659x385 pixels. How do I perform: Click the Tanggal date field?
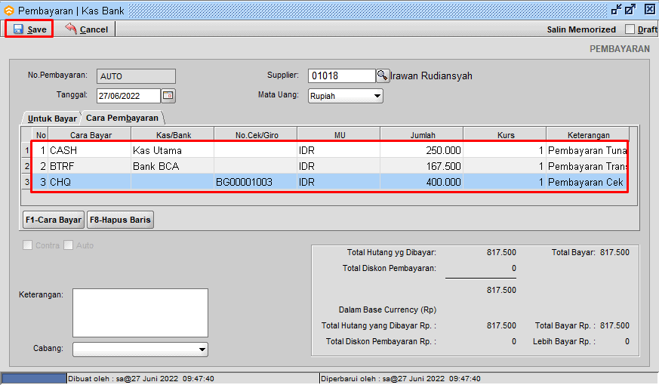[128, 96]
